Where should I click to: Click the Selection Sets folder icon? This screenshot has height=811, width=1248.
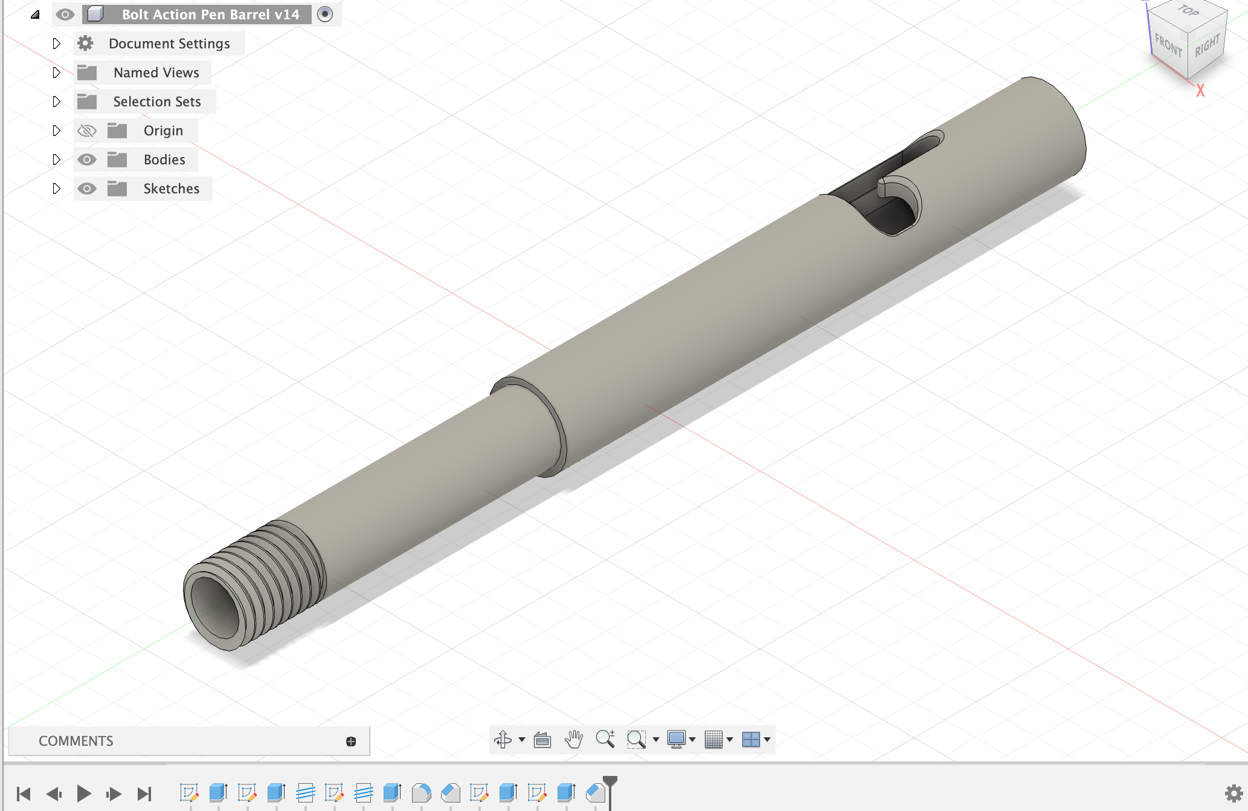(x=87, y=102)
